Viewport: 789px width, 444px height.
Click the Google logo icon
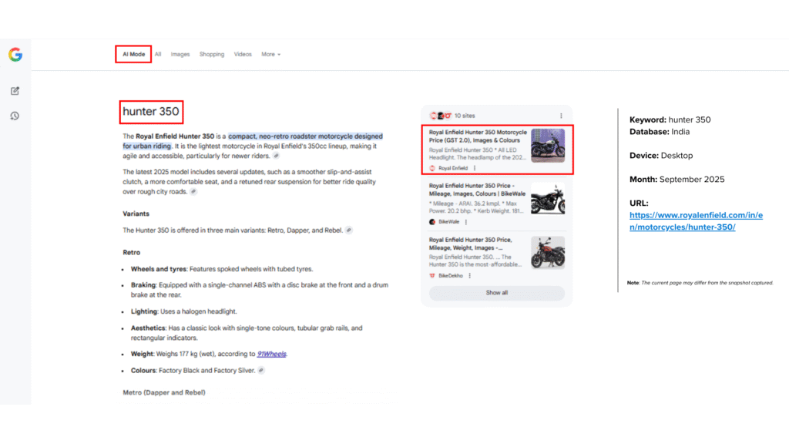click(x=15, y=55)
